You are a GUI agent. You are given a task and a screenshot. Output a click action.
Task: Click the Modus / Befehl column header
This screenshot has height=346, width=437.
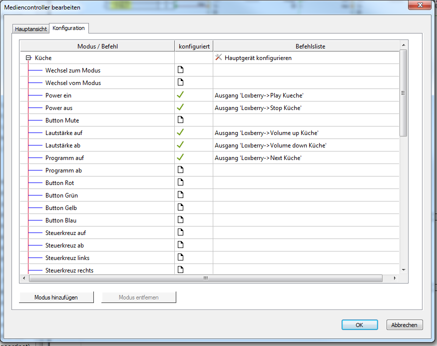(x=97, y=46)
